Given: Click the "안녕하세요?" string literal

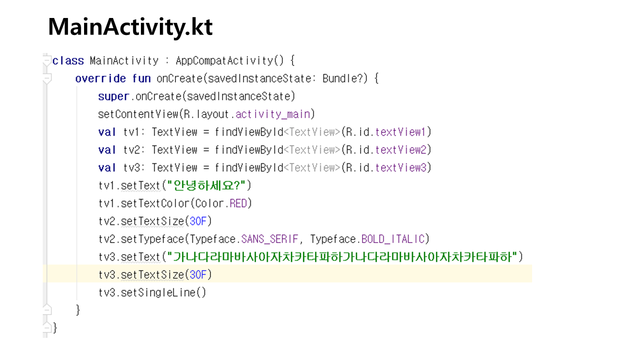Looking at the screenshot, I should click(209, 185).
